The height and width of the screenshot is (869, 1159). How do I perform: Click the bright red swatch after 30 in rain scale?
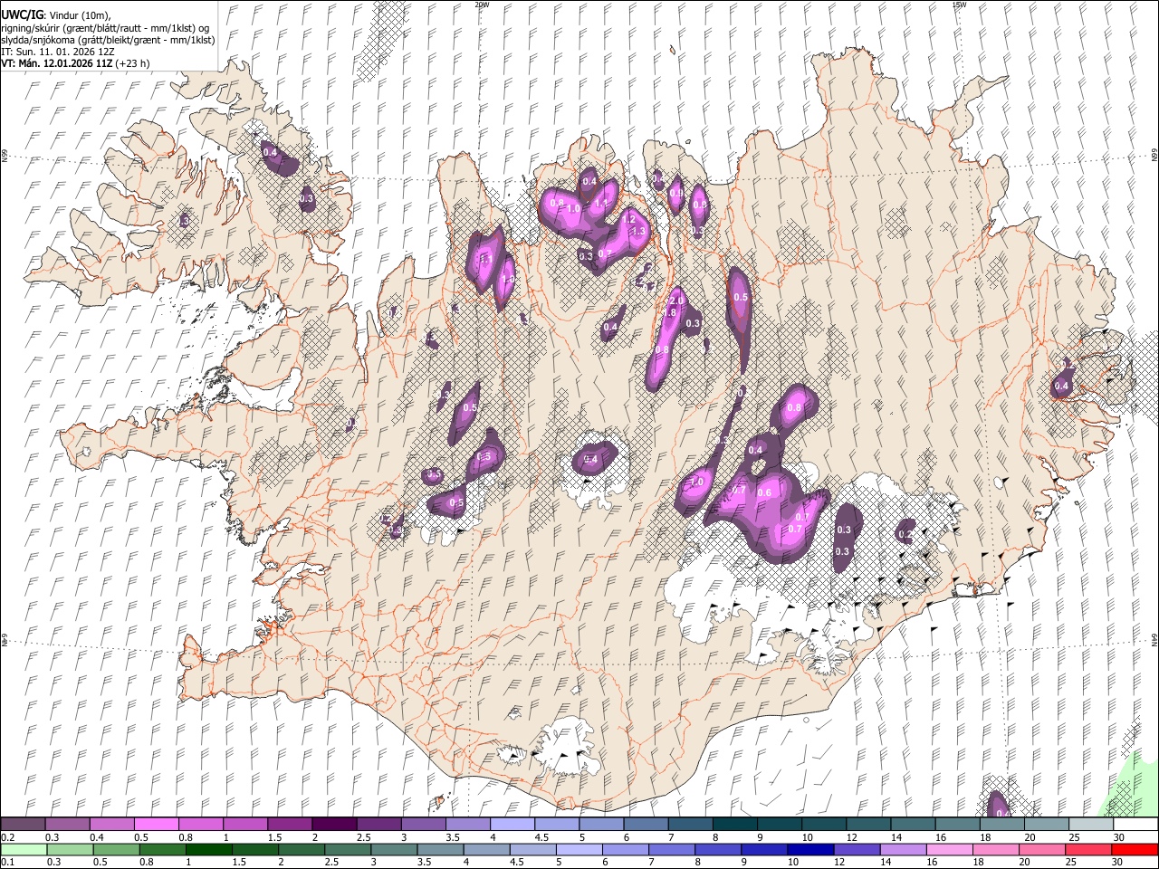pos(1135,849)
